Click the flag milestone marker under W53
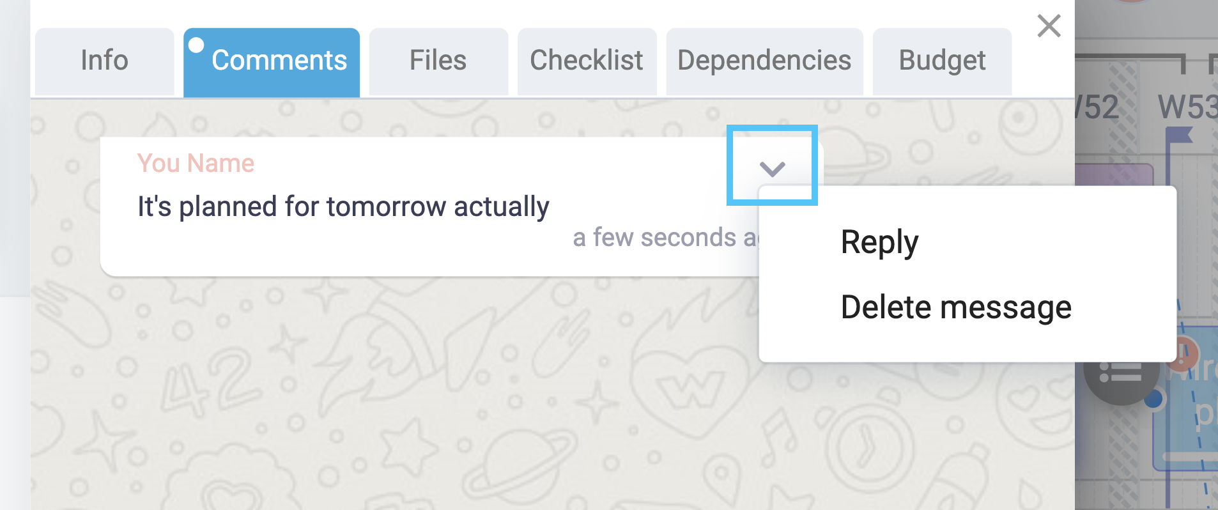 pyautogui.click(x=1180, y=135)
